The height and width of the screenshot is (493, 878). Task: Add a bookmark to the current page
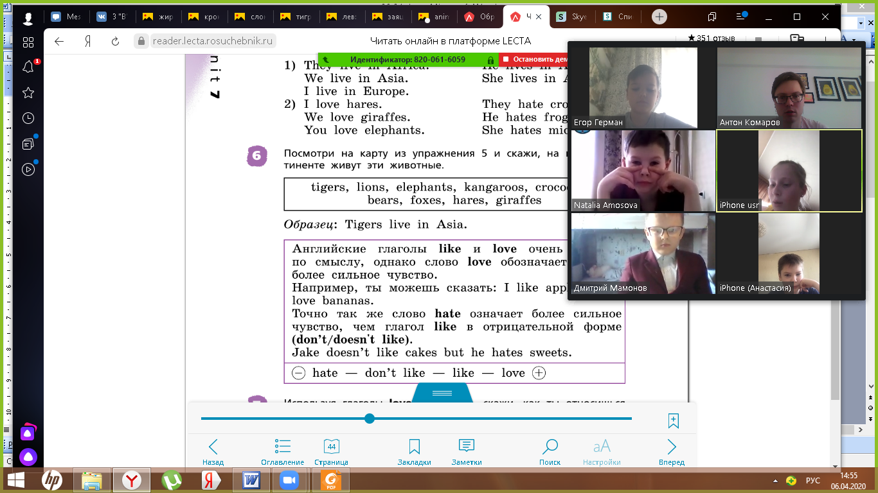point(673,421)
